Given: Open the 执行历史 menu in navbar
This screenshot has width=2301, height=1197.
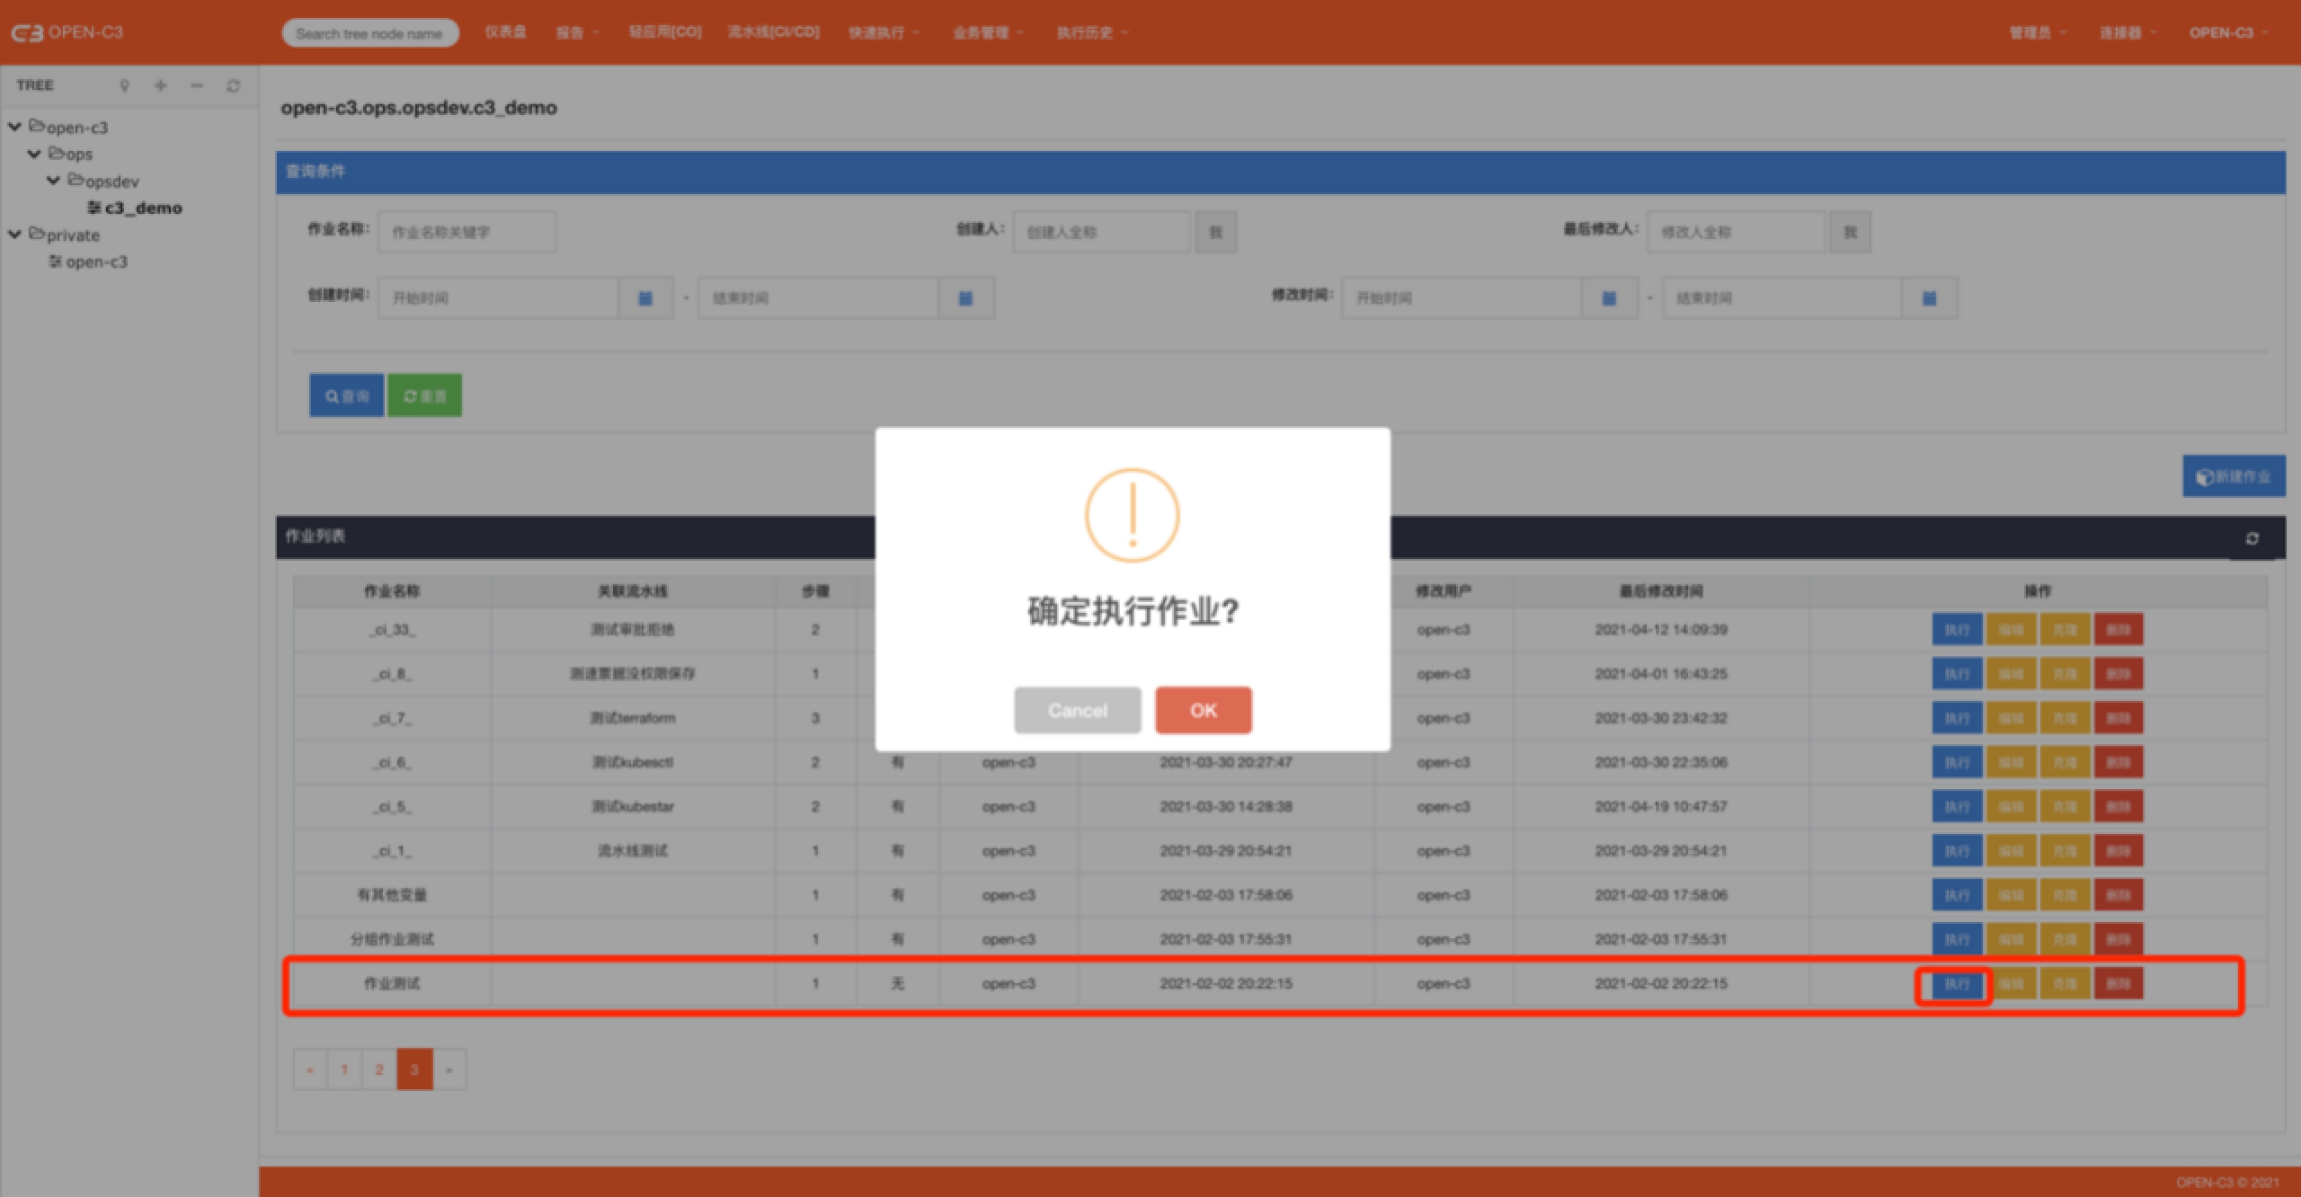Looking at the screenshot, I should tap(1091, 32).
